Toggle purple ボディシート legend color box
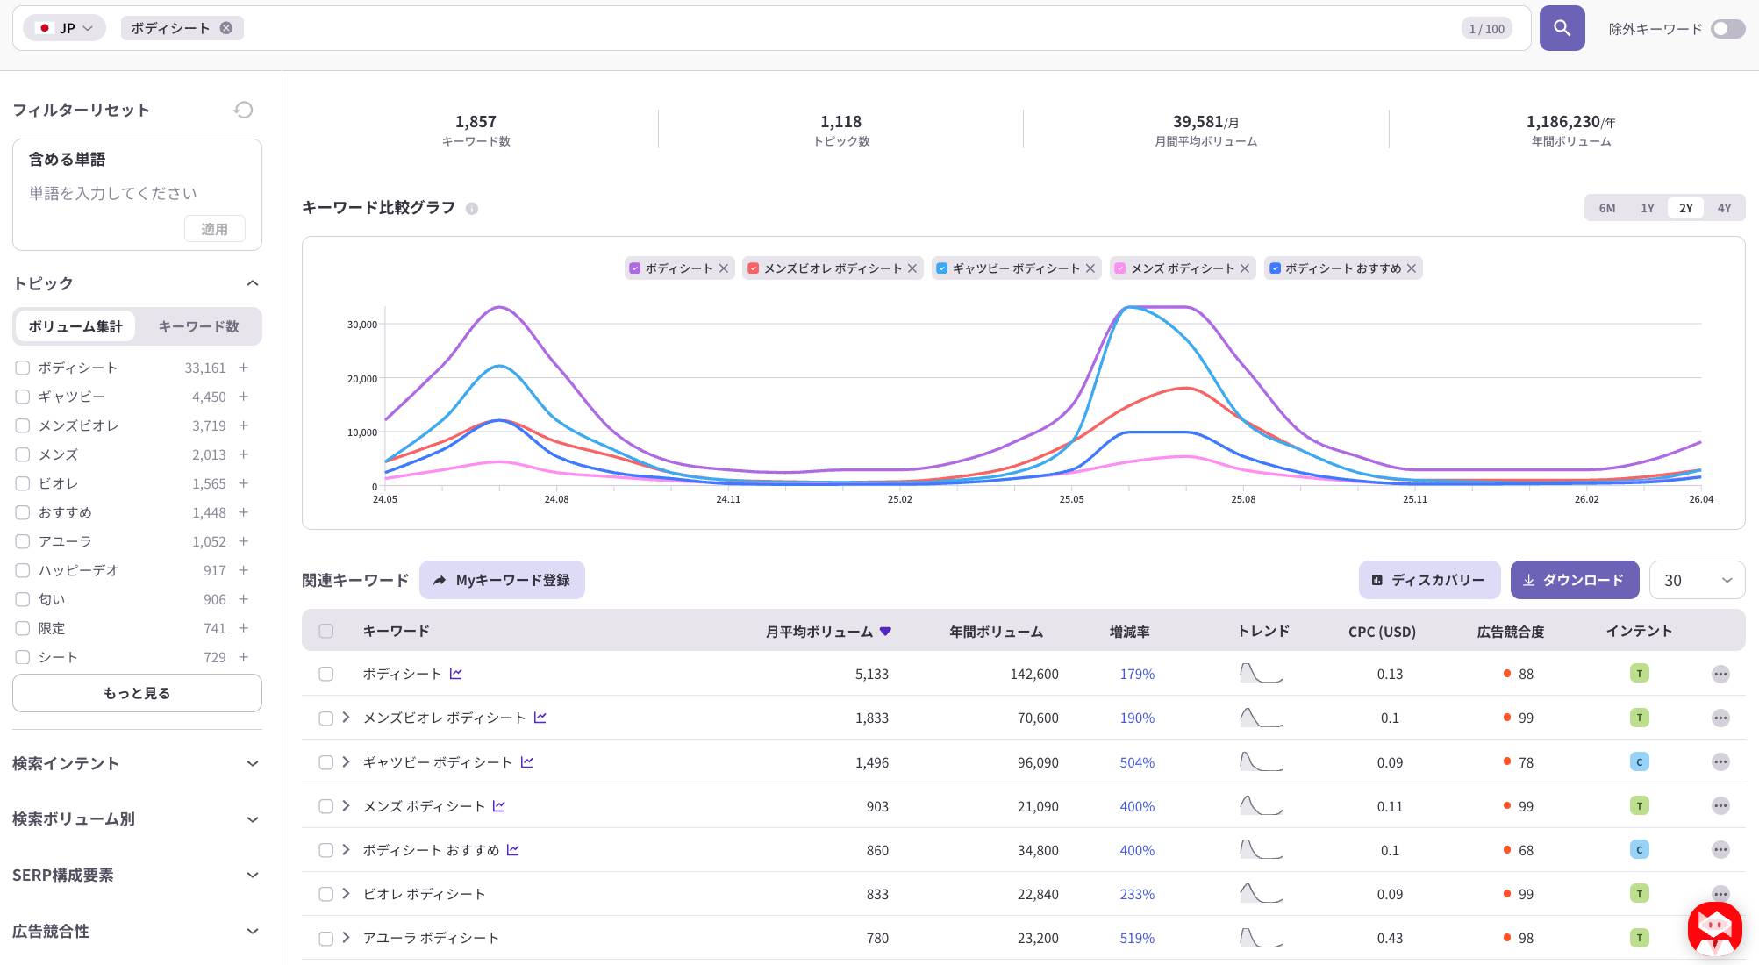This screenshot has height=965, width=1759. pyautogui.click(x=635, y=268)
